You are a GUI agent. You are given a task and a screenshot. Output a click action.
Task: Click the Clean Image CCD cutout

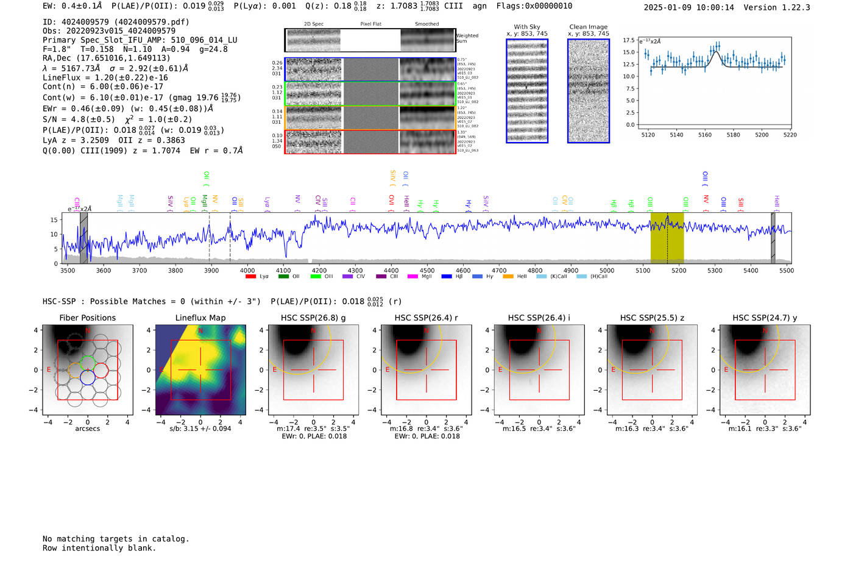click(x=589, y=91)
